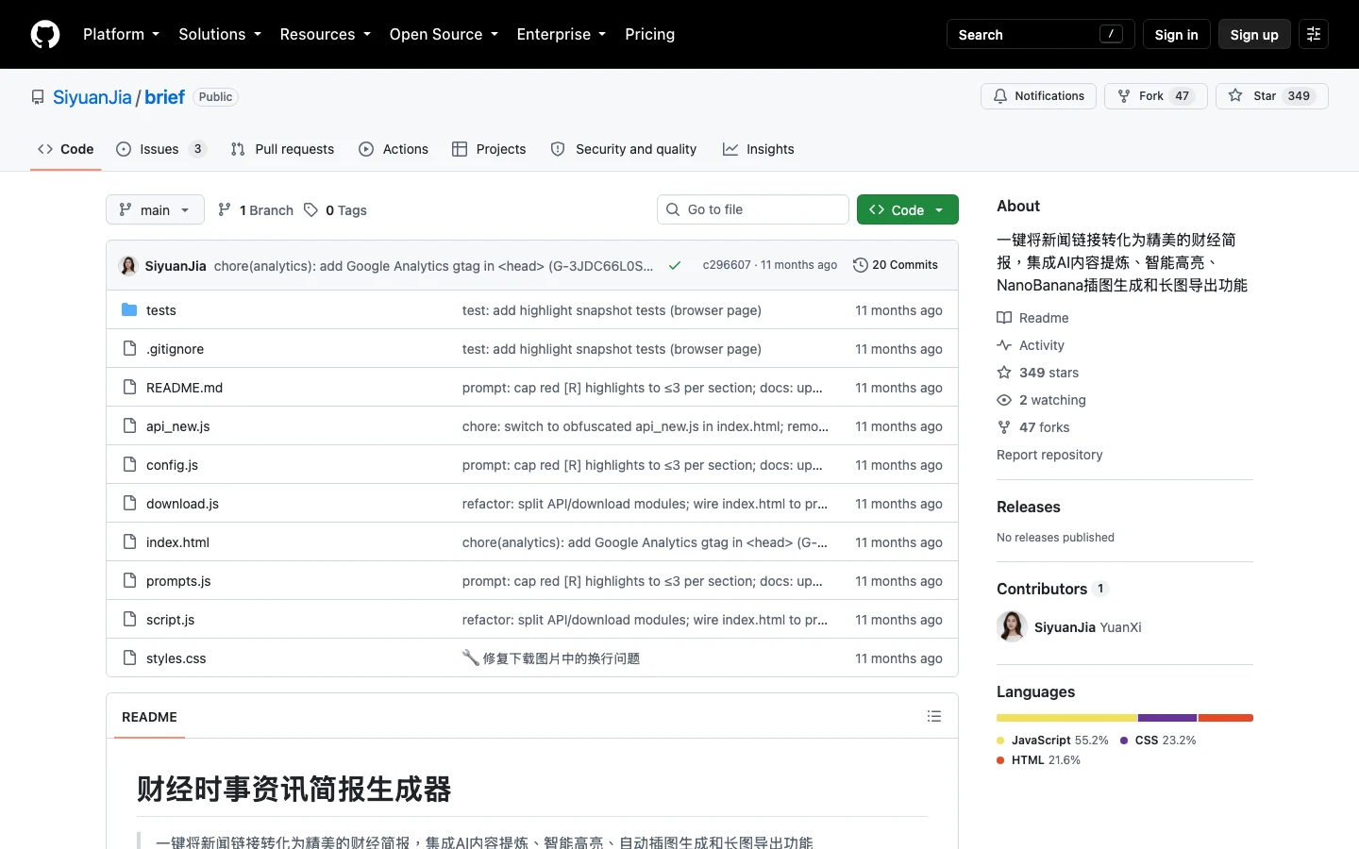The width and height of the screenshot is (1359, 849).
Task: Click the fork icon in Fork button
Action: coord(1124,96)
